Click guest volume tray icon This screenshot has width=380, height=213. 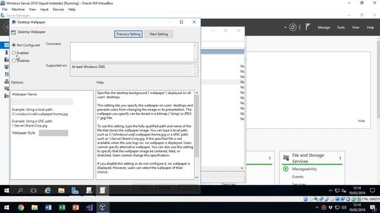[x=344, y=191]
